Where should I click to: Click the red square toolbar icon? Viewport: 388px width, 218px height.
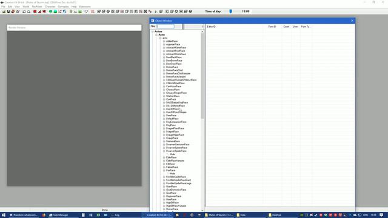pos(35,12)
